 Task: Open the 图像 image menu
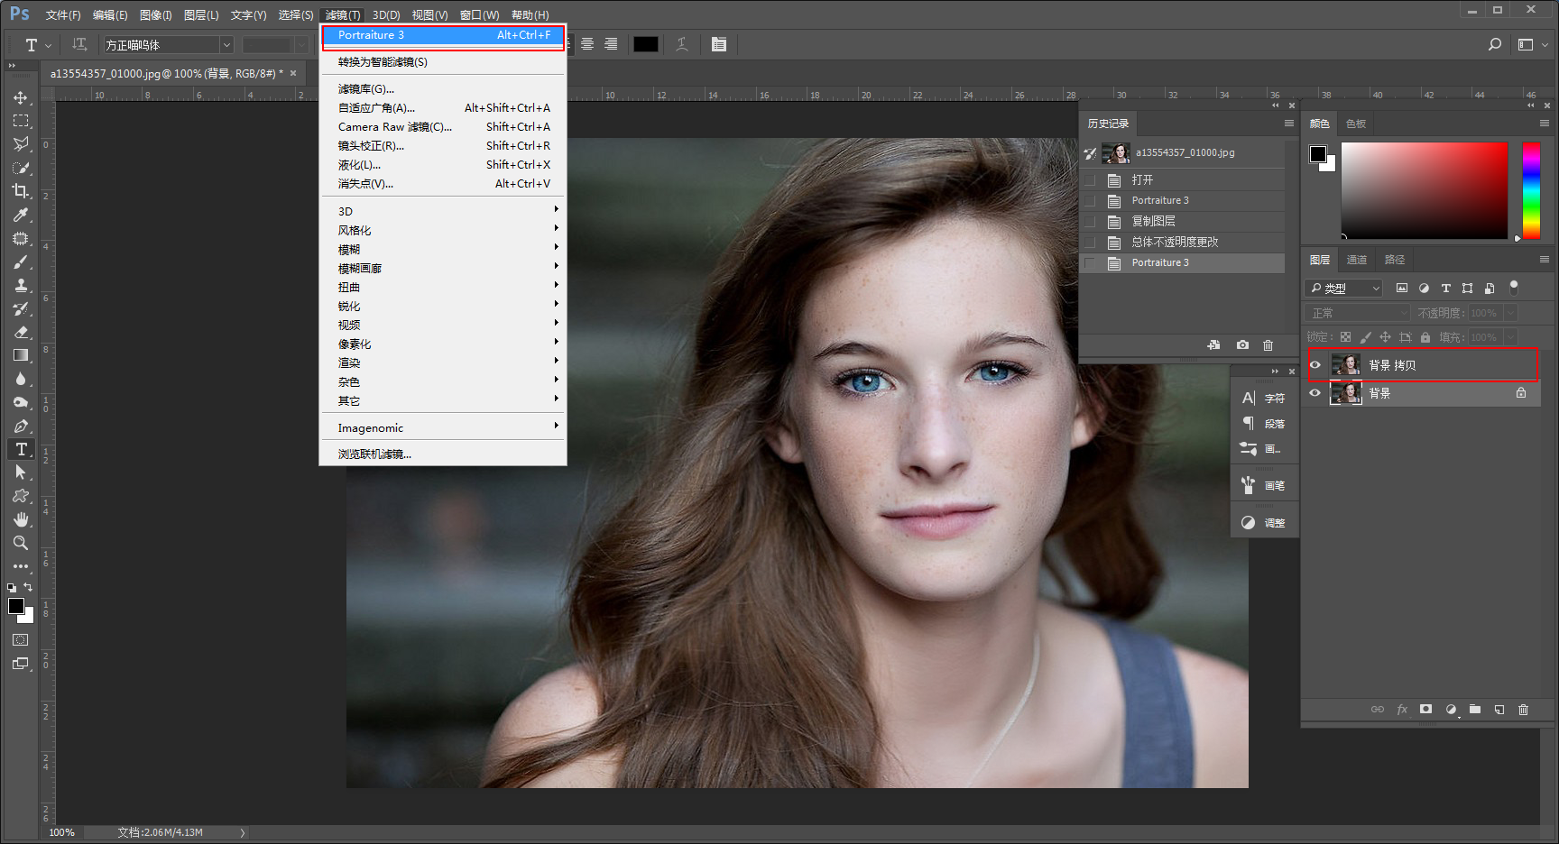click(x=155, y=15)
